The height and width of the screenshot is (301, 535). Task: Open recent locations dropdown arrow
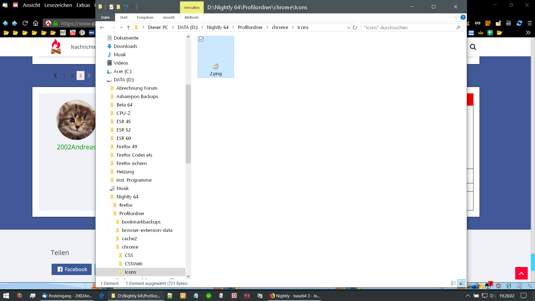[121, 28]
